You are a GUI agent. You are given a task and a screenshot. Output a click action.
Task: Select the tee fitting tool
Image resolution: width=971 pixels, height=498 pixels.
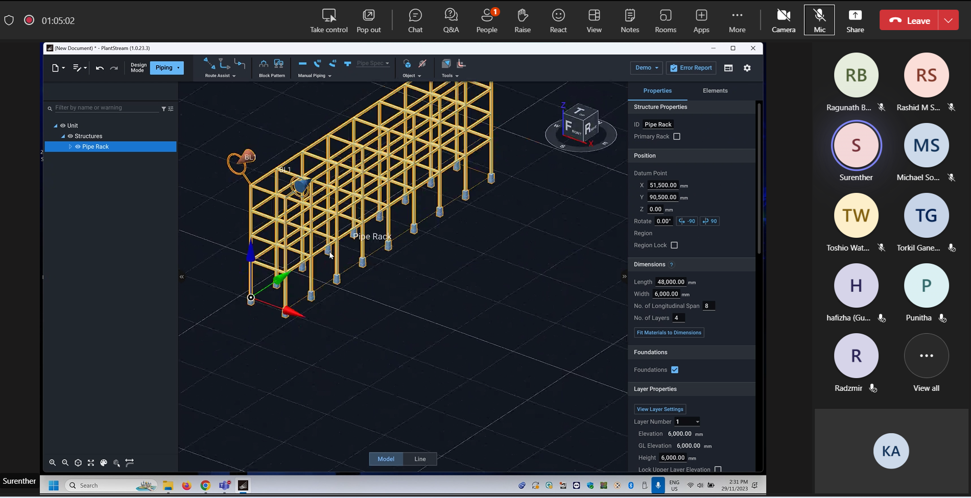click(348, 64)
